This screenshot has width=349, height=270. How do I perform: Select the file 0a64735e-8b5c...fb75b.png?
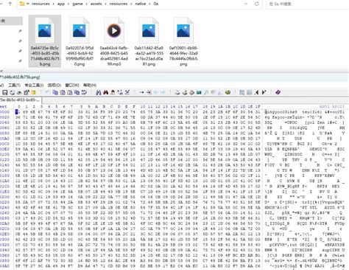[x=45, y=41]
